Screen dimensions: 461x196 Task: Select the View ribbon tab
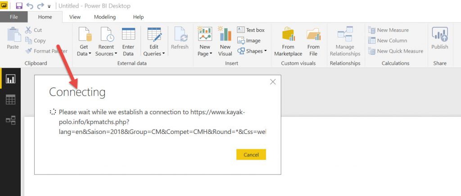pyautogui.click(x=75, y=17)
